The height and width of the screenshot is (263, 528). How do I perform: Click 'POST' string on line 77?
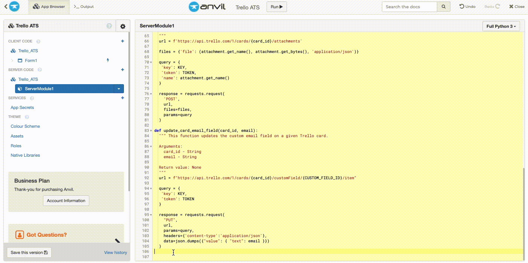pos(171,99)
